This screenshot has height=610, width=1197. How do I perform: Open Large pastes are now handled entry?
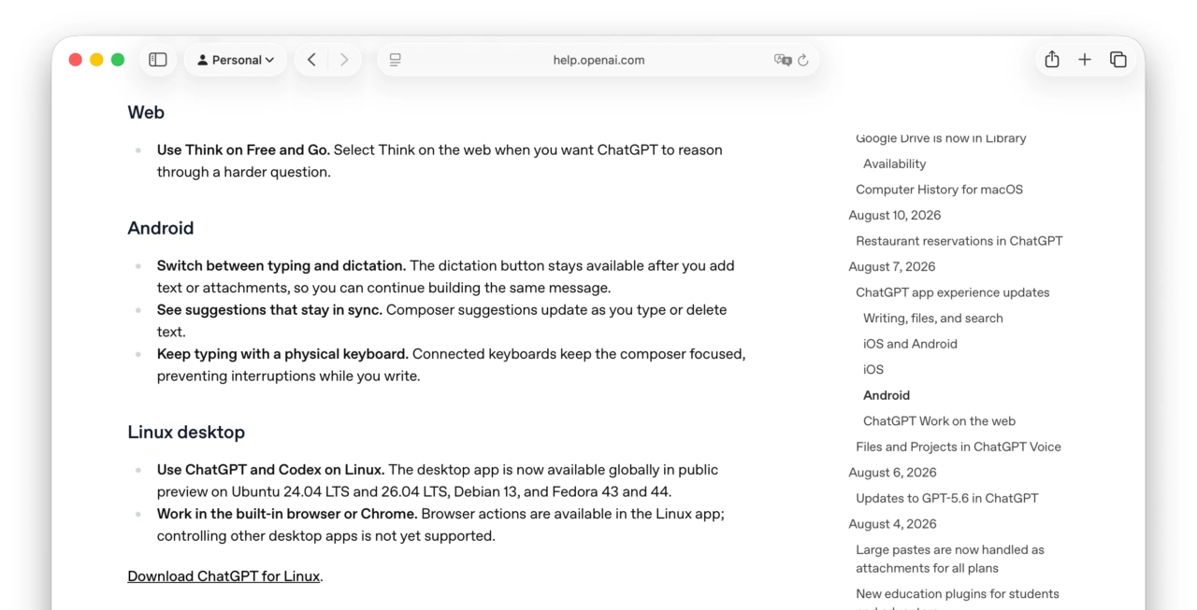pos(950,559)
